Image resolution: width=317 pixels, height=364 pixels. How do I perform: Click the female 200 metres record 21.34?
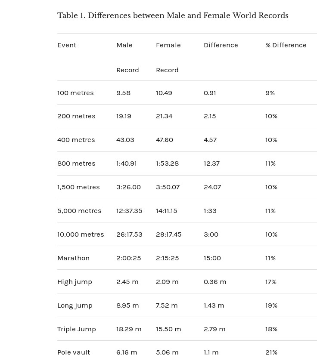pyautogui.click(x=164, y=116)
